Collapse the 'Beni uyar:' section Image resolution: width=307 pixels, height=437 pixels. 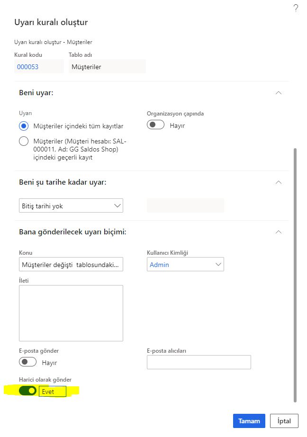278,93
